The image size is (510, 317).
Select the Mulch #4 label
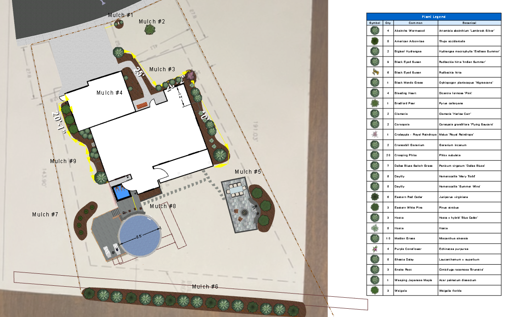pos(109,93)
